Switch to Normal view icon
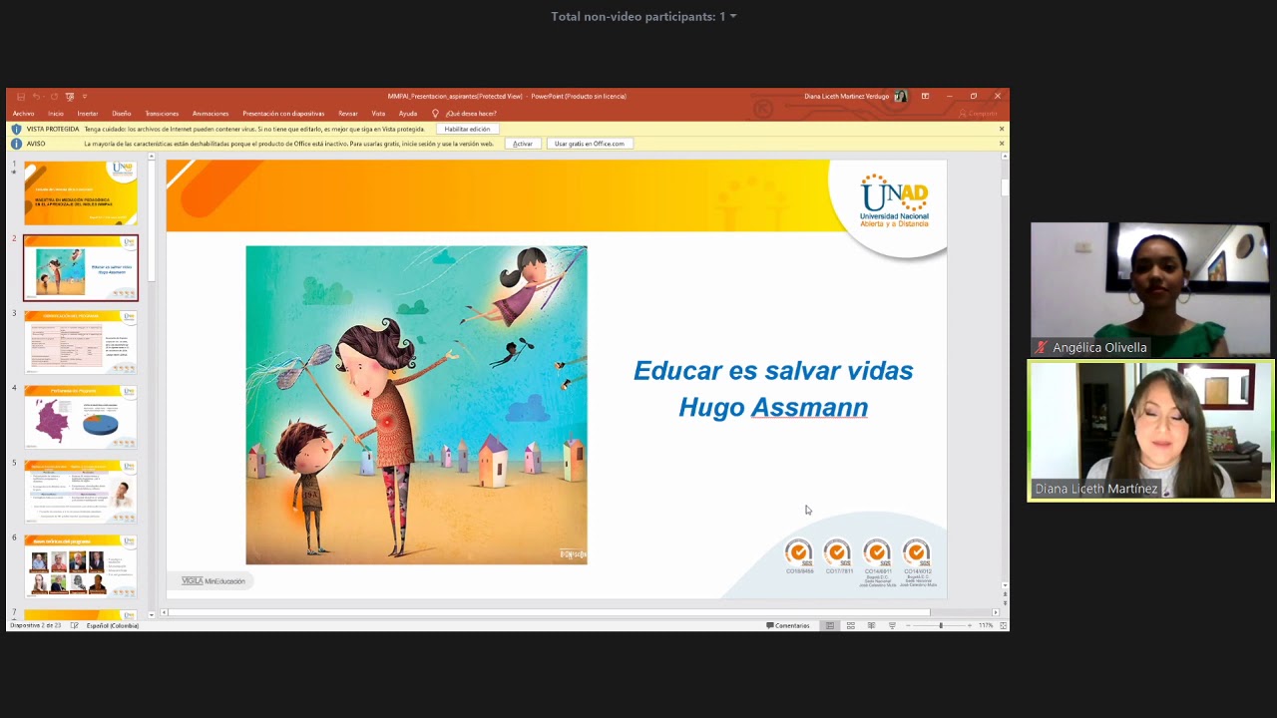 tap(830, 625)
